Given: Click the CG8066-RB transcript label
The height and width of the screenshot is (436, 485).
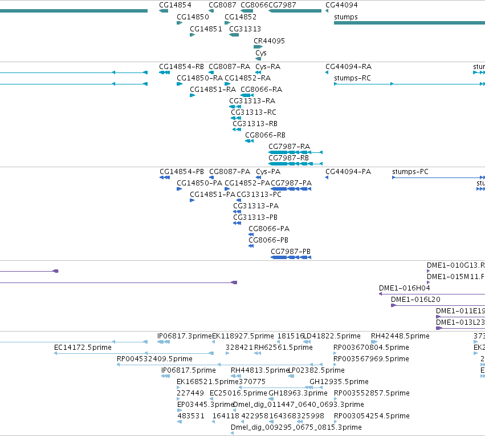Looking at the screenshot, I should point(266,135).
